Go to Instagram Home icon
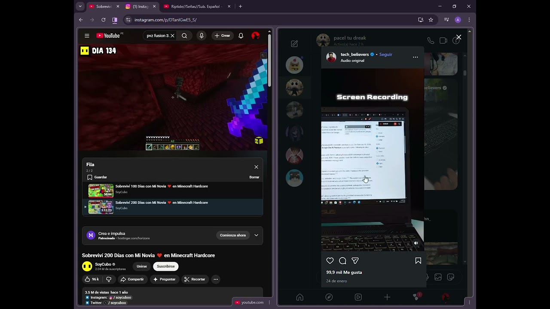The image size is (550, 309). tap(300, 297)
